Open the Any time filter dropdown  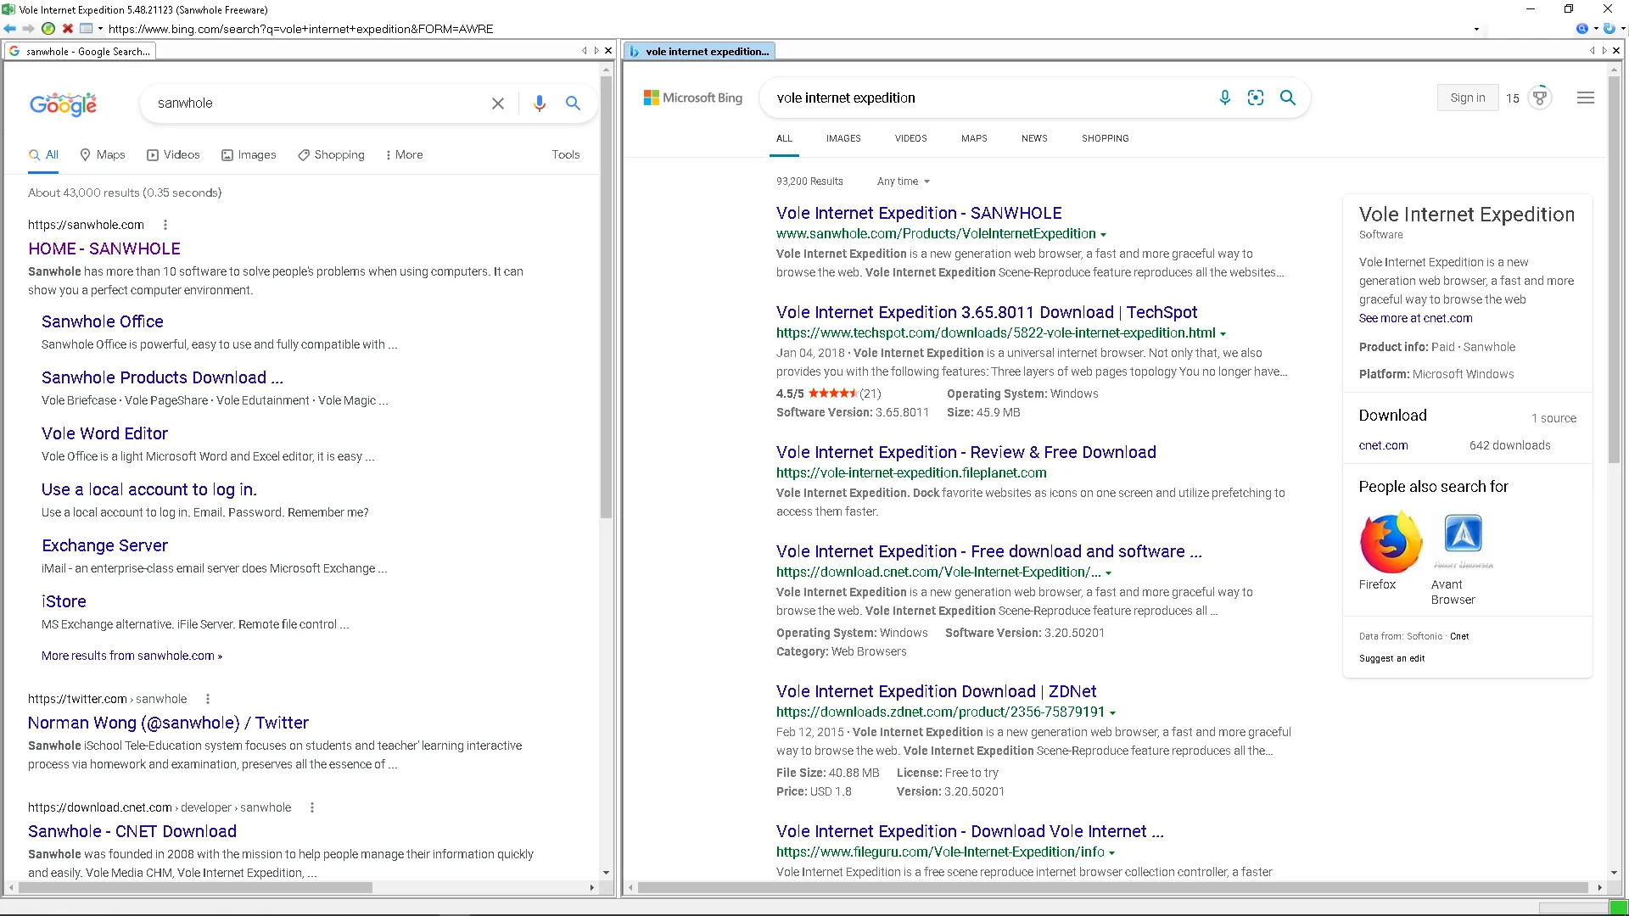[902, 181]
